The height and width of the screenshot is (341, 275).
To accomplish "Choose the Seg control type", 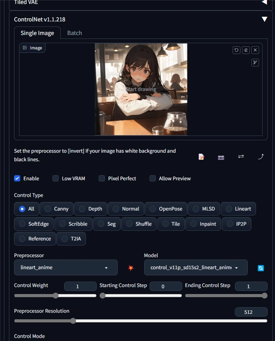I will coord(107,224).
